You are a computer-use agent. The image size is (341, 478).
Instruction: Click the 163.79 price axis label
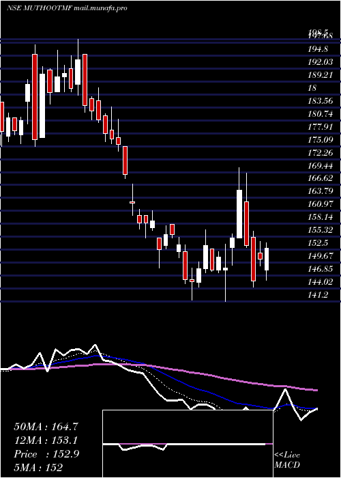click(x=321, y=192)
